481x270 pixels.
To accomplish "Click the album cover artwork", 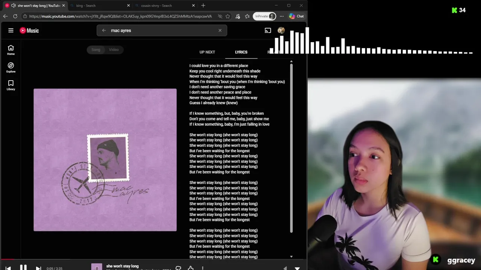I will click(x=105, y=160).
